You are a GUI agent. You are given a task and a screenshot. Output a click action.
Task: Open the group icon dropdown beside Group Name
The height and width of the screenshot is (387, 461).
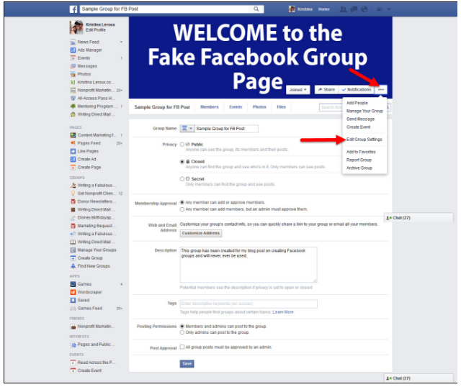click(x=187, y=129)
